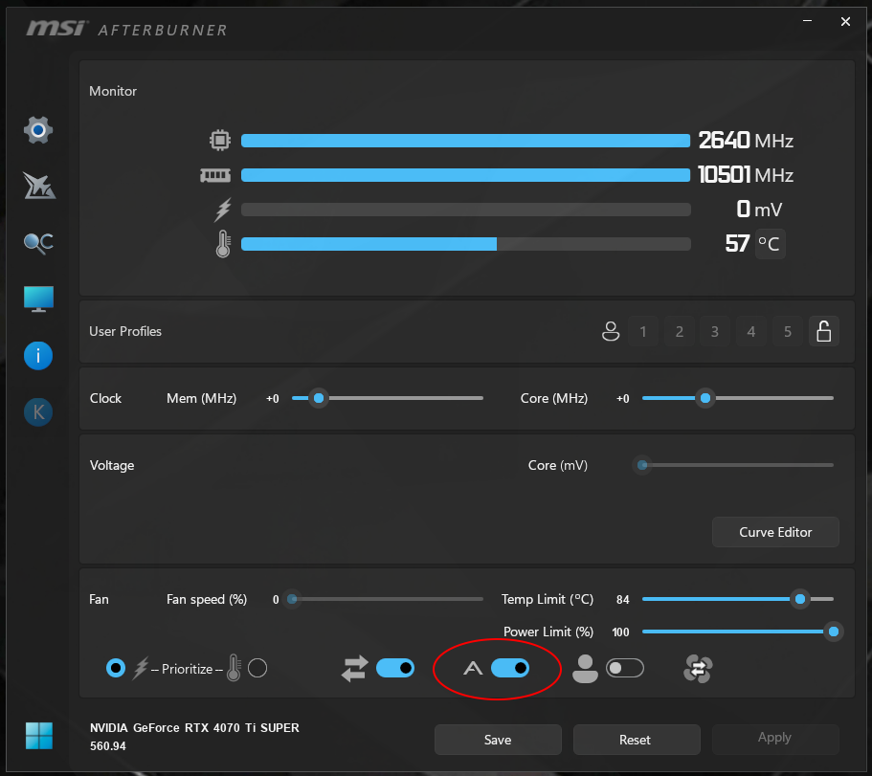Adjust the Power Limit (%) slider

[742, 632]
